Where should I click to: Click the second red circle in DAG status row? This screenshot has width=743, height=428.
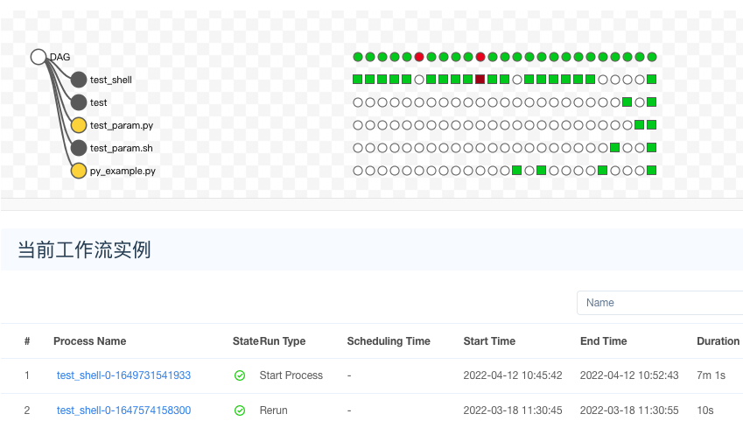tap(480, 57)
